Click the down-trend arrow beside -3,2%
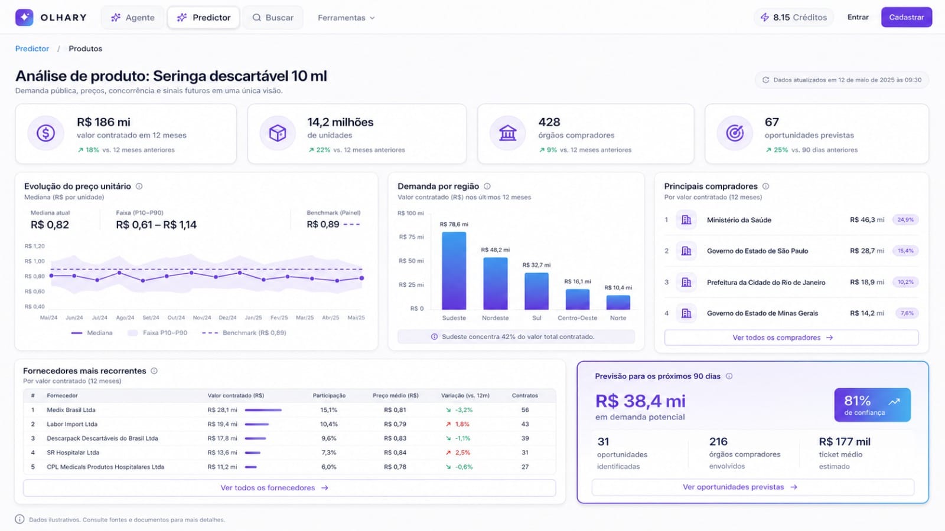Screen dimensions: 945x531 coord(448,410)
